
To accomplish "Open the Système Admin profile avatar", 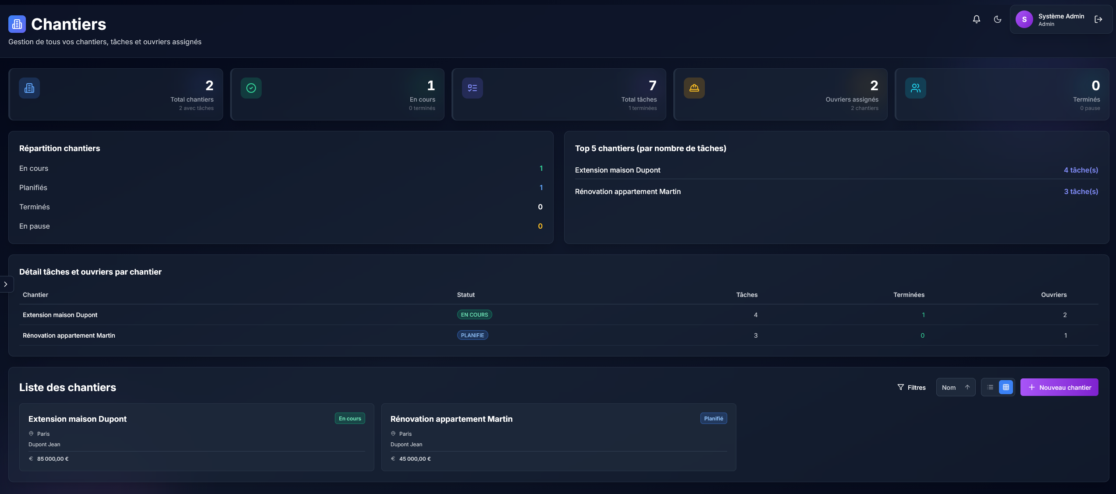I will coord(1024,19).
